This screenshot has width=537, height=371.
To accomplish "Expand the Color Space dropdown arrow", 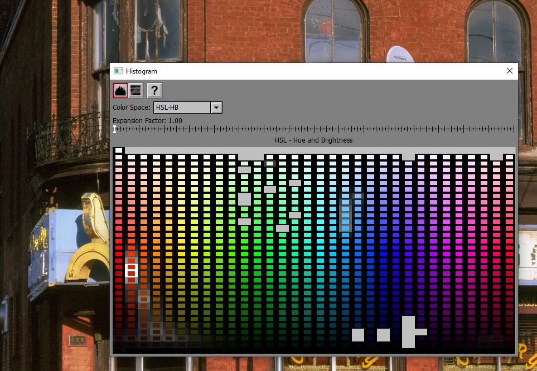I will coord(216,108).
